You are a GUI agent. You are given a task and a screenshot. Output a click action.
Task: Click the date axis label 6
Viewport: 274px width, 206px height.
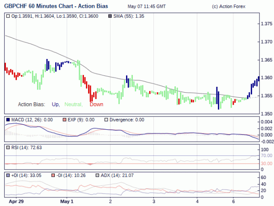233,201
